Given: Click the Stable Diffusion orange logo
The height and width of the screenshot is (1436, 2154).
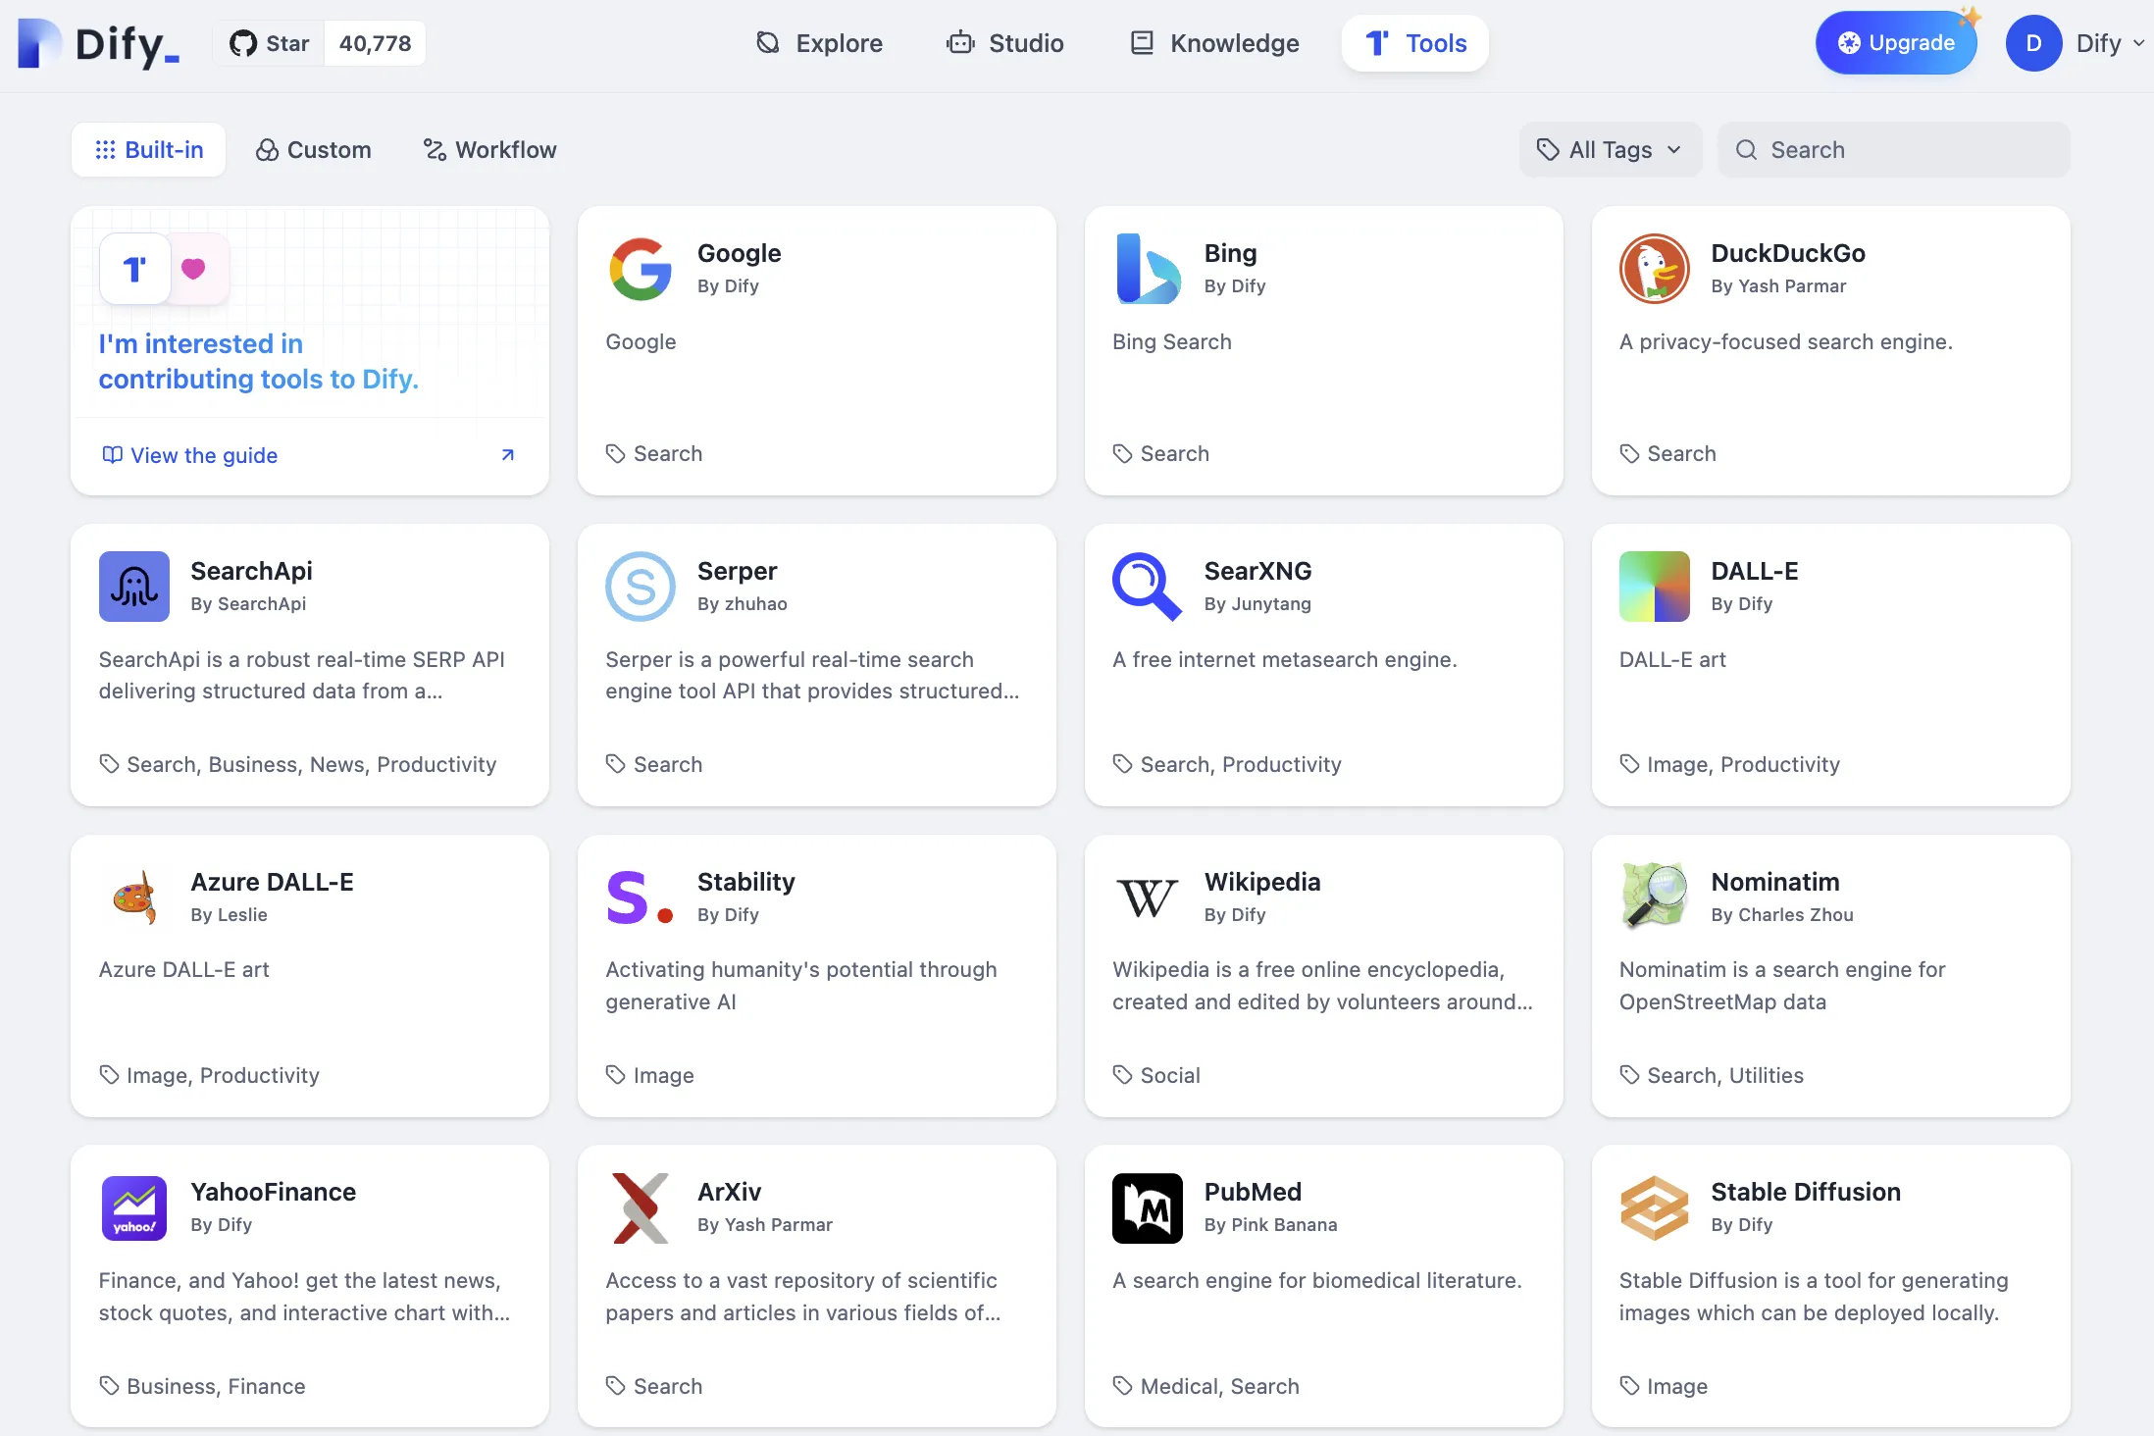Looking at the screenshot, I should (1654, 1207).
